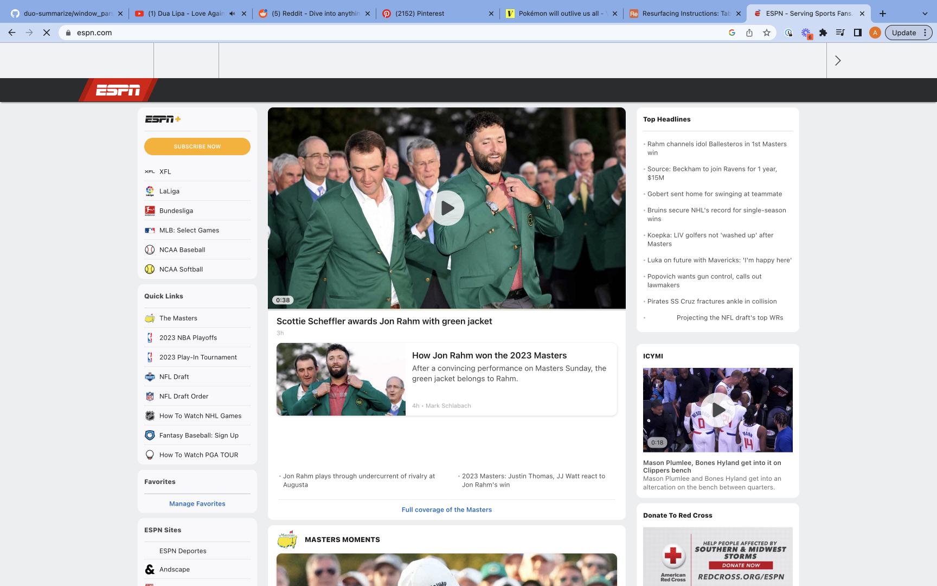937x586 pixels.
Task: Click the Subscribe Now button
Action: [197, 146]
